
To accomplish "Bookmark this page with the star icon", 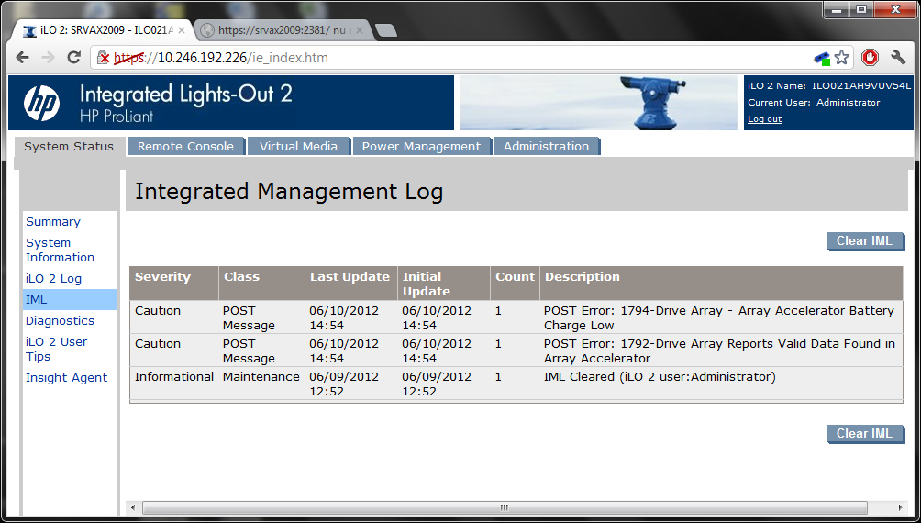I will click(x=842, y=58).
